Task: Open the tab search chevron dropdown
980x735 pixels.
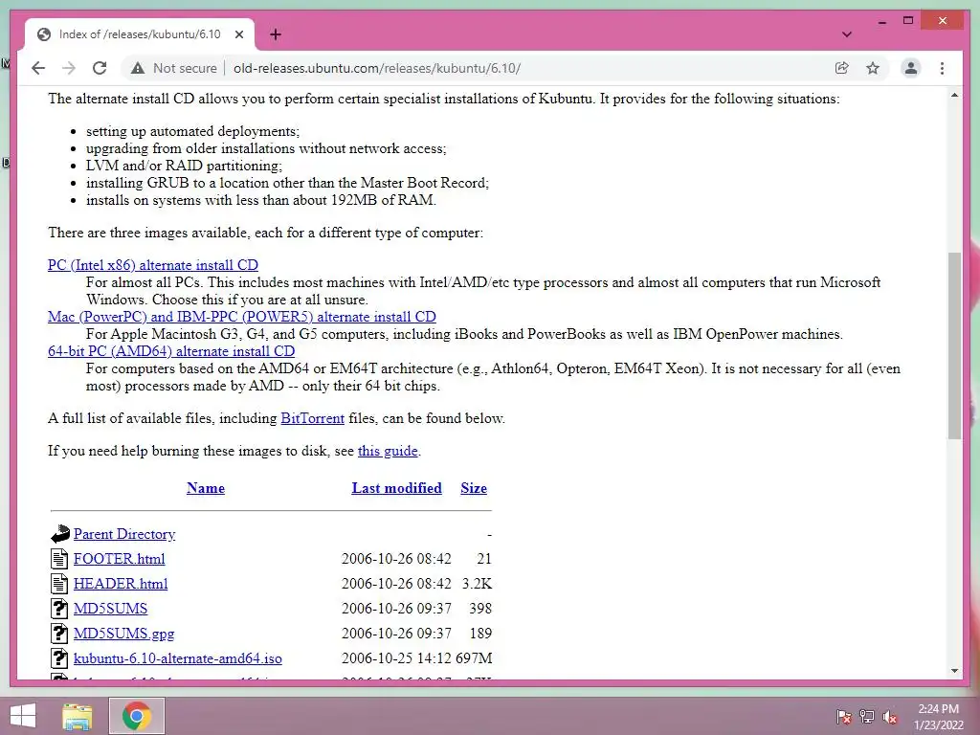Action: (847, 34)
